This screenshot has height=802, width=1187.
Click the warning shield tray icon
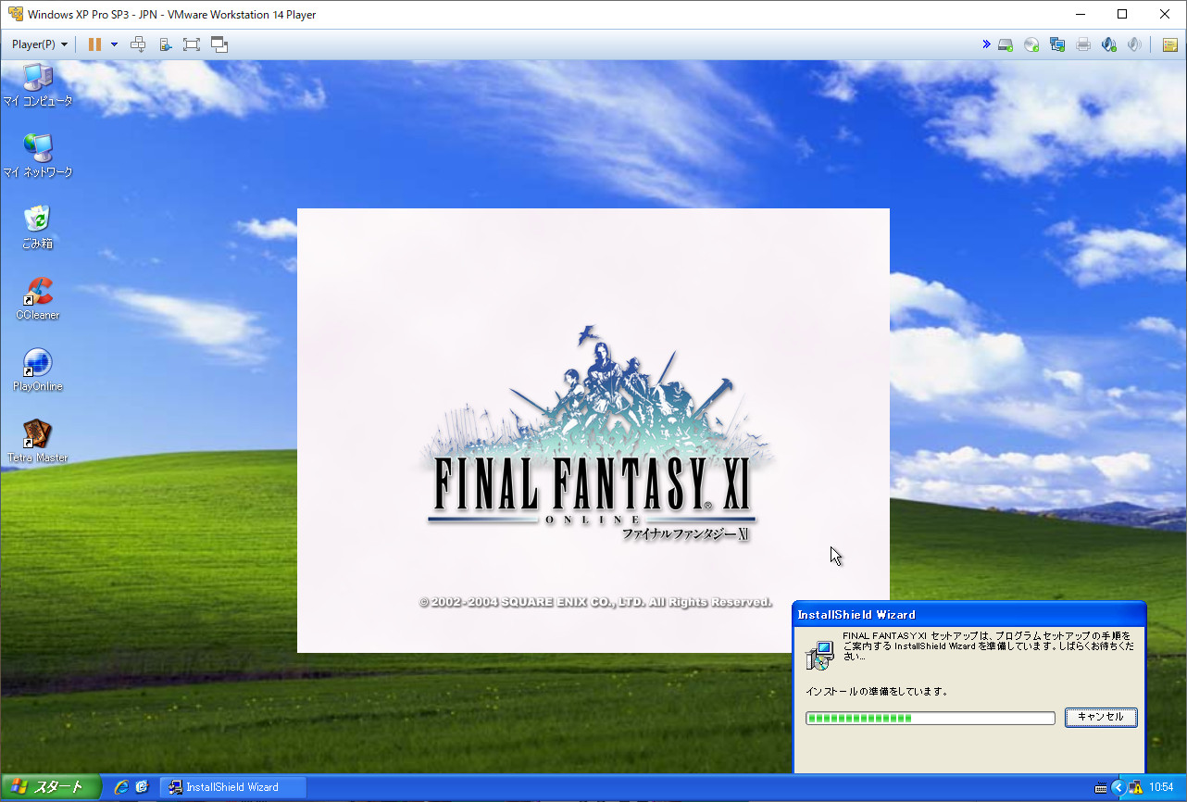[x=1135, y=787]
